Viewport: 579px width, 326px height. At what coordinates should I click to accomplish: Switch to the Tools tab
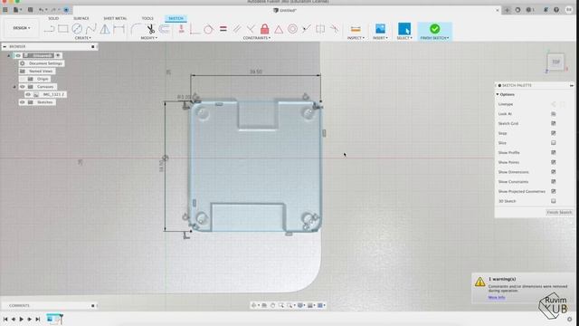[x=147, y=18]
